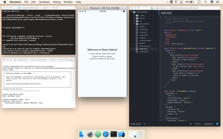Image resolution: width=223 pixels, height=139 pixels.
Task: Click the circled arrow menu bar icon
Action: point(199,2)
